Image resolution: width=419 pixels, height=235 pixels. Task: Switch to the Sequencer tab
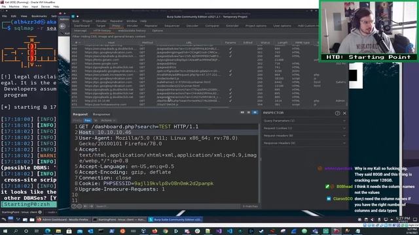172,26
